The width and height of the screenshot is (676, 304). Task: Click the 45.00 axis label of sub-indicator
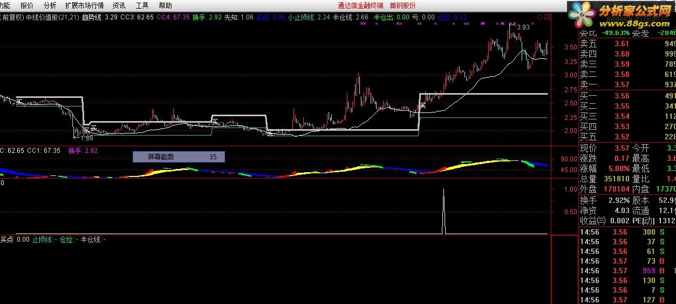click(x=569, y=170)
